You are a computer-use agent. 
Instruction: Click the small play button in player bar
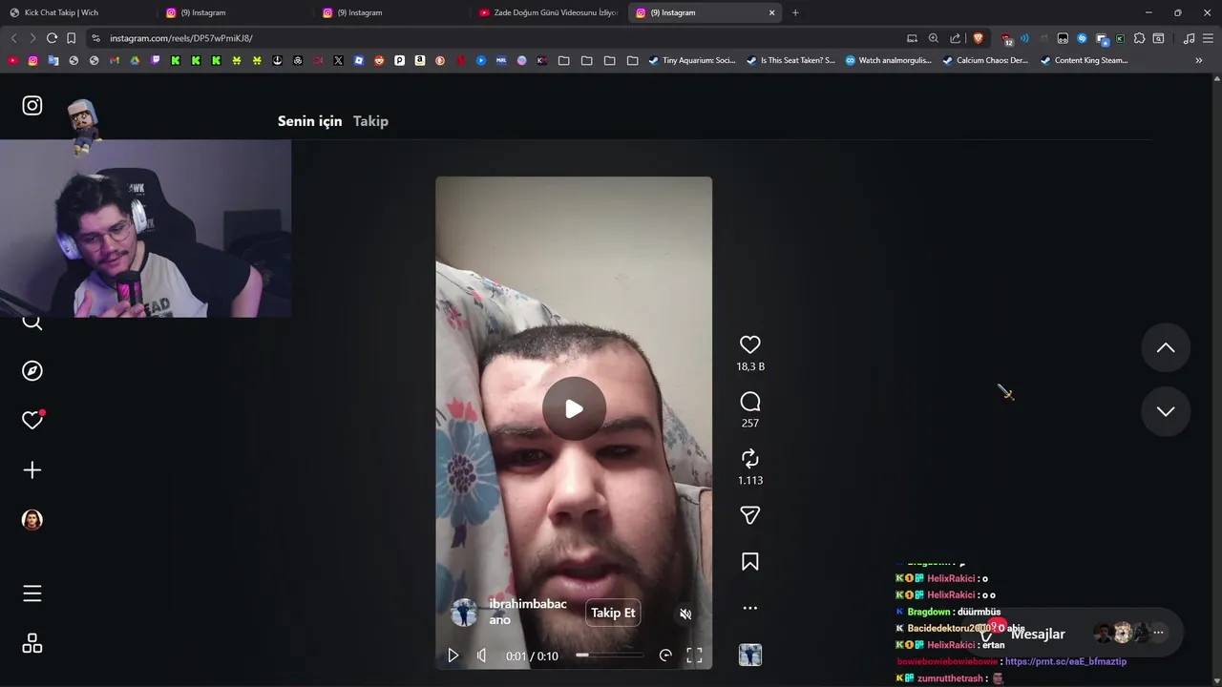(453, 656)
